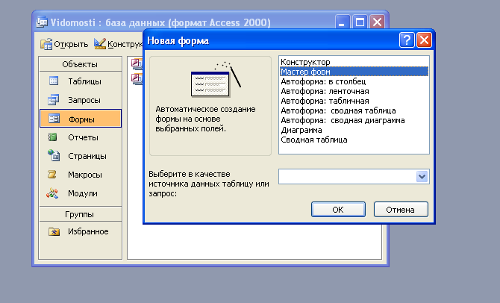Collapse the Объекты header bar
The image size is (500, 303).
pyautogui.click(x=81, y=64)
